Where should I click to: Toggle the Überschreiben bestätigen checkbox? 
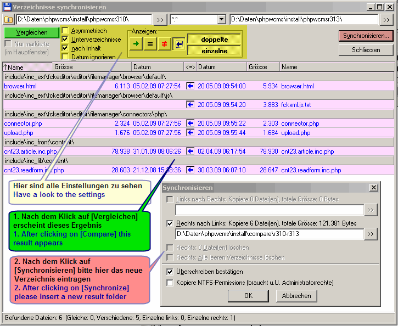point(170,272)
